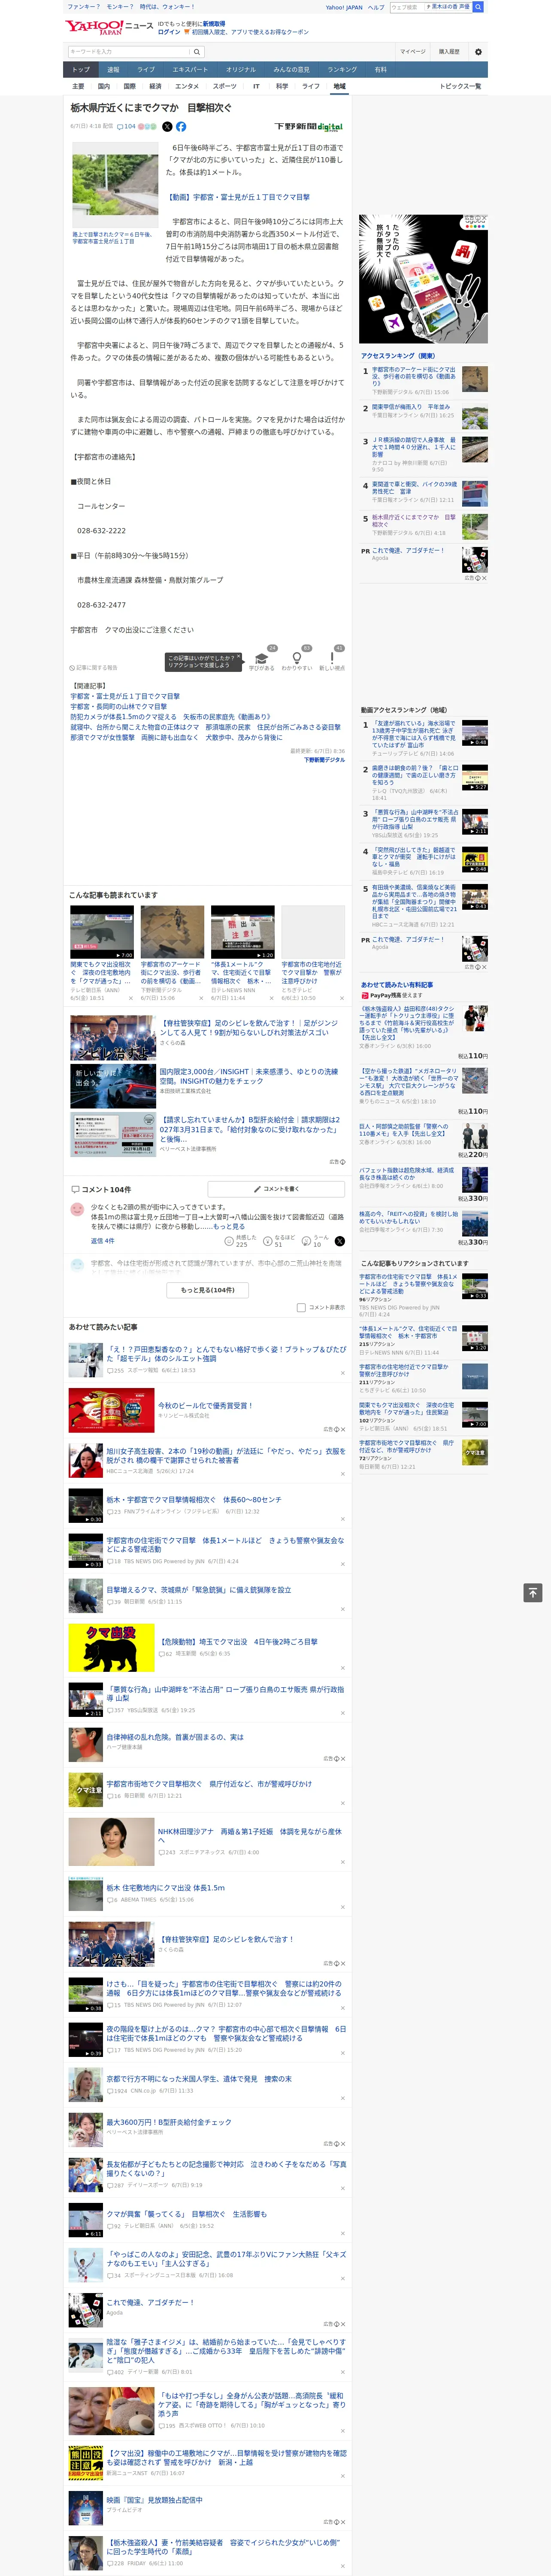
Task: Select the 速報 navigation tab
Action: (113, 70)
